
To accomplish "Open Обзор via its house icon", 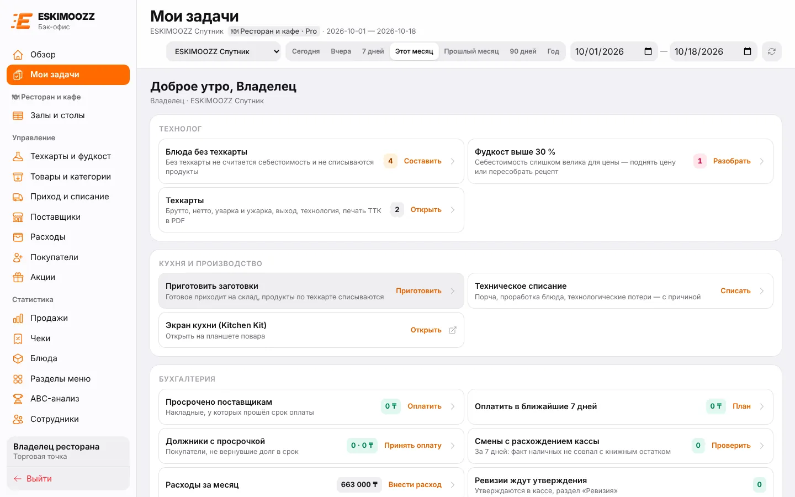I will pyautogui.click(x=18, y=55).
